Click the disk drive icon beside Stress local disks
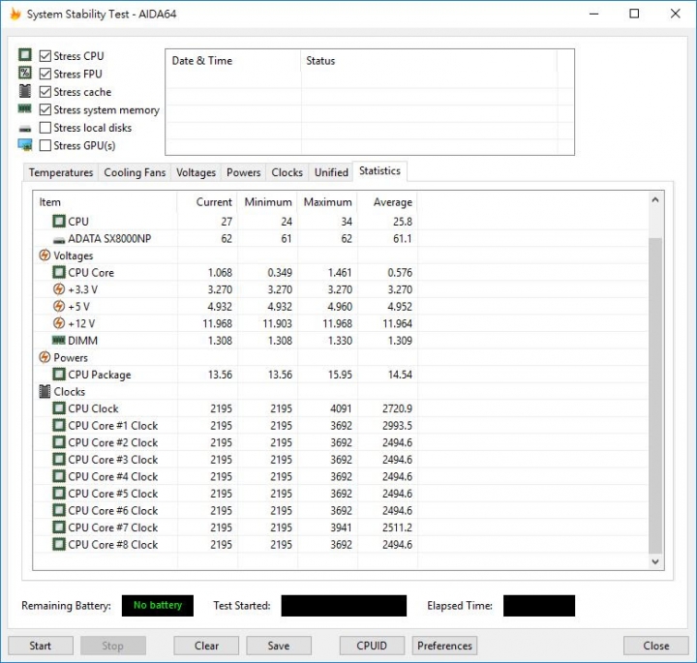 click(x=25, y=129)
